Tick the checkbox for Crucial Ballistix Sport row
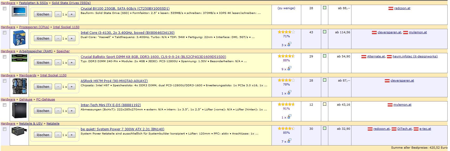 click(4, 57)
